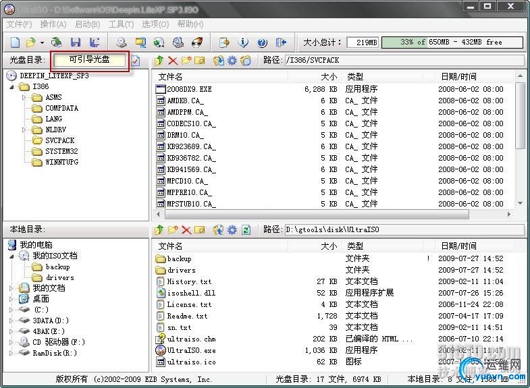The height and width of the screenshot is (388, 530).
Task: Open help with the question mark icon
Action: click(x=262, y=43)
